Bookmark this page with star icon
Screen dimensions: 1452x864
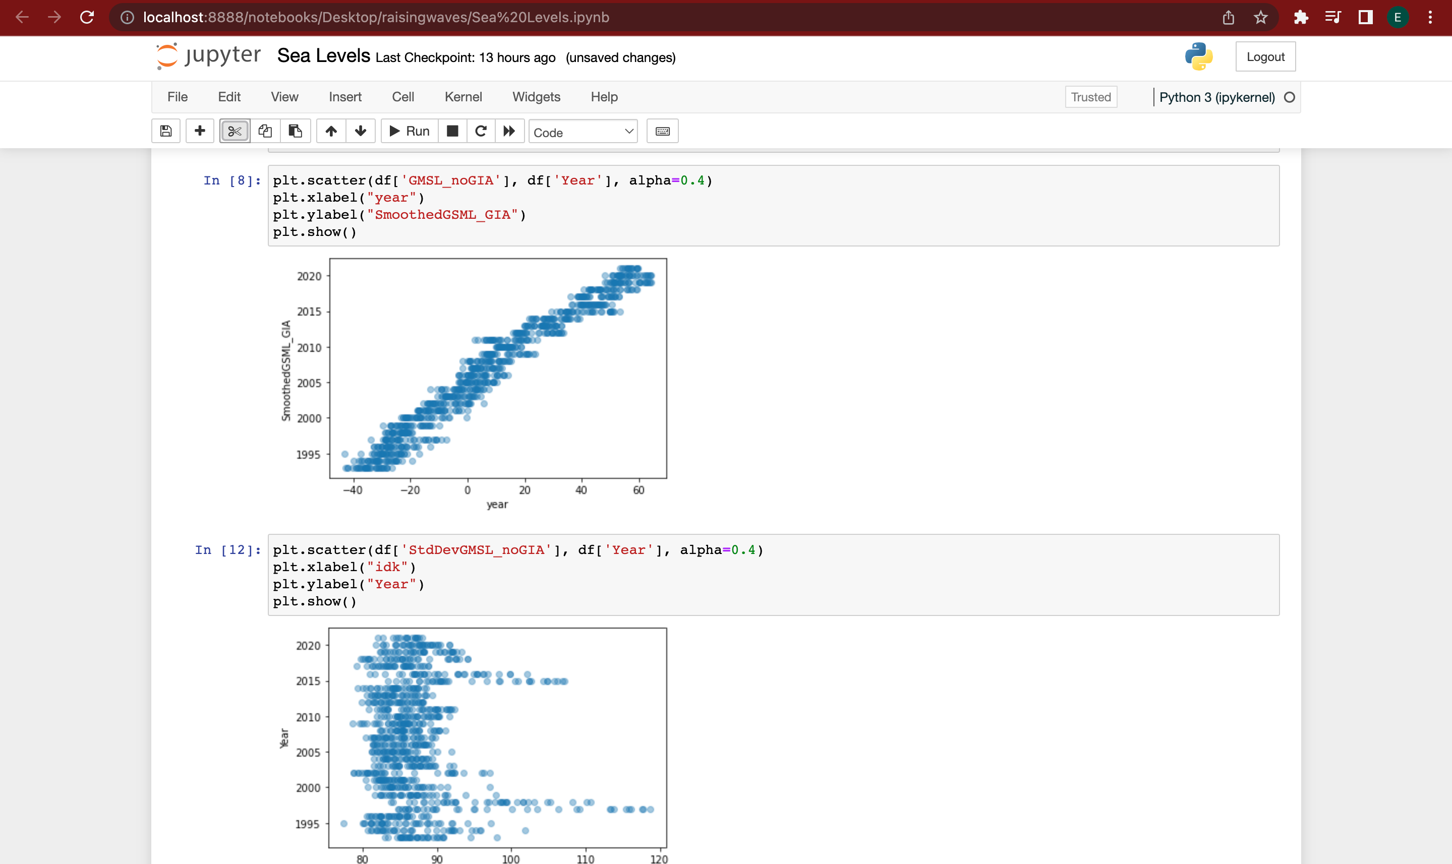pyautogui.click(x=1260, y=18)
